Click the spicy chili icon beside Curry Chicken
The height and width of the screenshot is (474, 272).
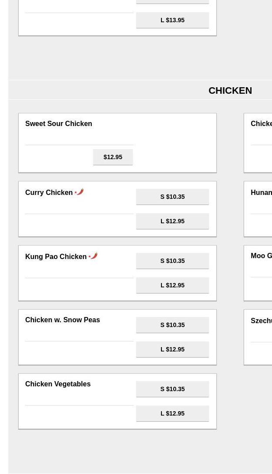[x=79, y=192]
